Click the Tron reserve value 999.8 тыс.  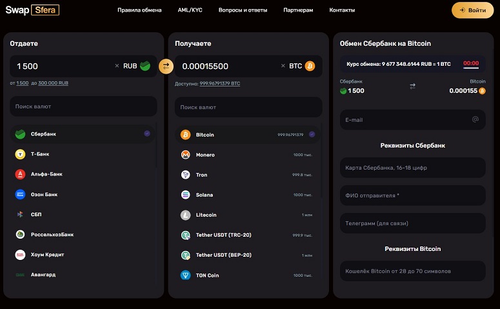pos(303,175)
